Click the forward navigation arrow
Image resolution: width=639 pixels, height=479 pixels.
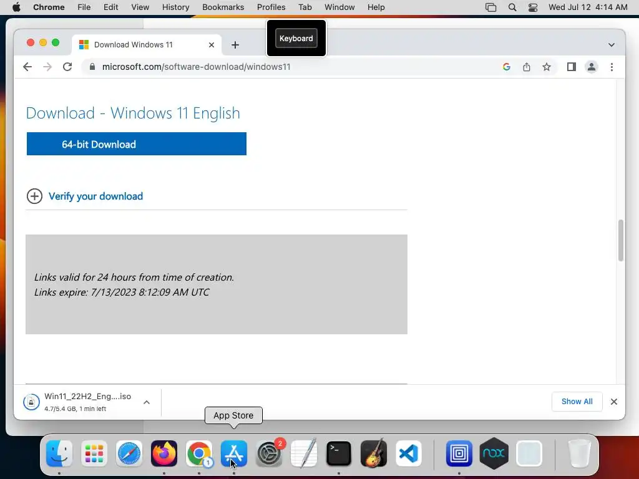pos(47,67)
